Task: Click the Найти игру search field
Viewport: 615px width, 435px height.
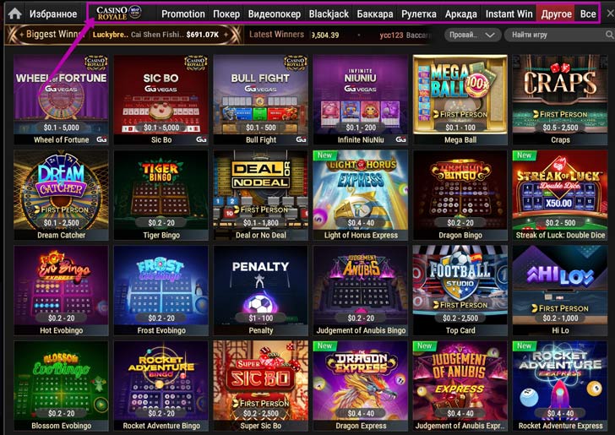Action: point(557,35)
